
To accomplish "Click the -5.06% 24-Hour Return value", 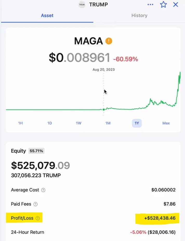I will pyautogui.click(x=138, y=232).
